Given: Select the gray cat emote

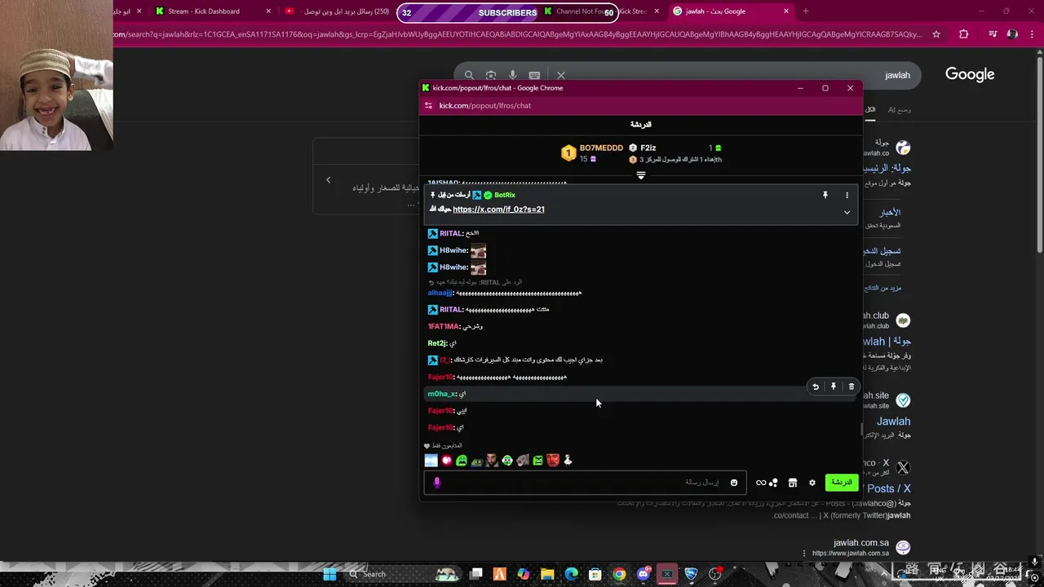Looking at the screenshot, I should pyautogui.click(x=522, y=461).
